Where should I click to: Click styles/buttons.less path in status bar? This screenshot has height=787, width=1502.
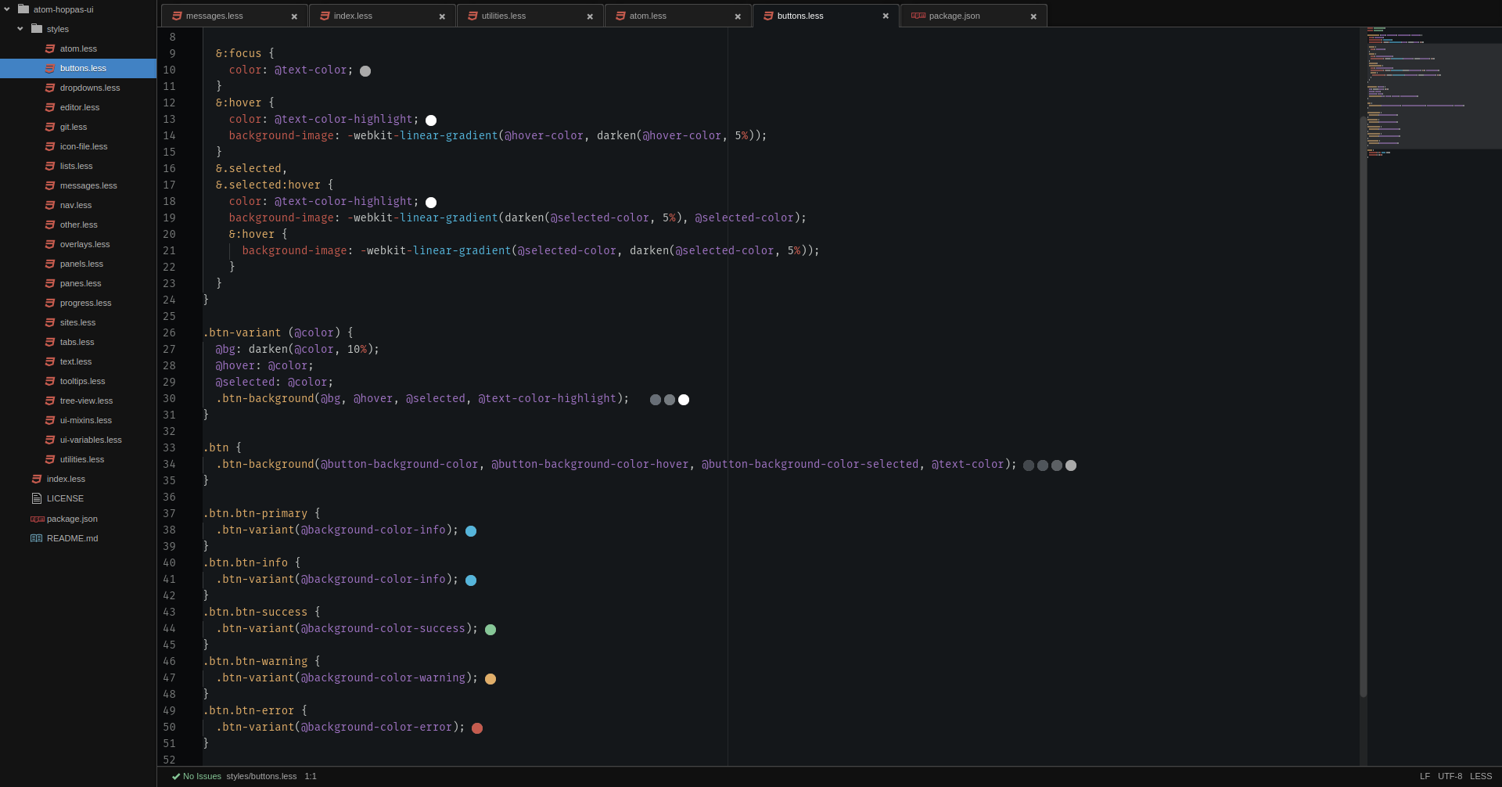pyautogui.click(x=261, y=777)
